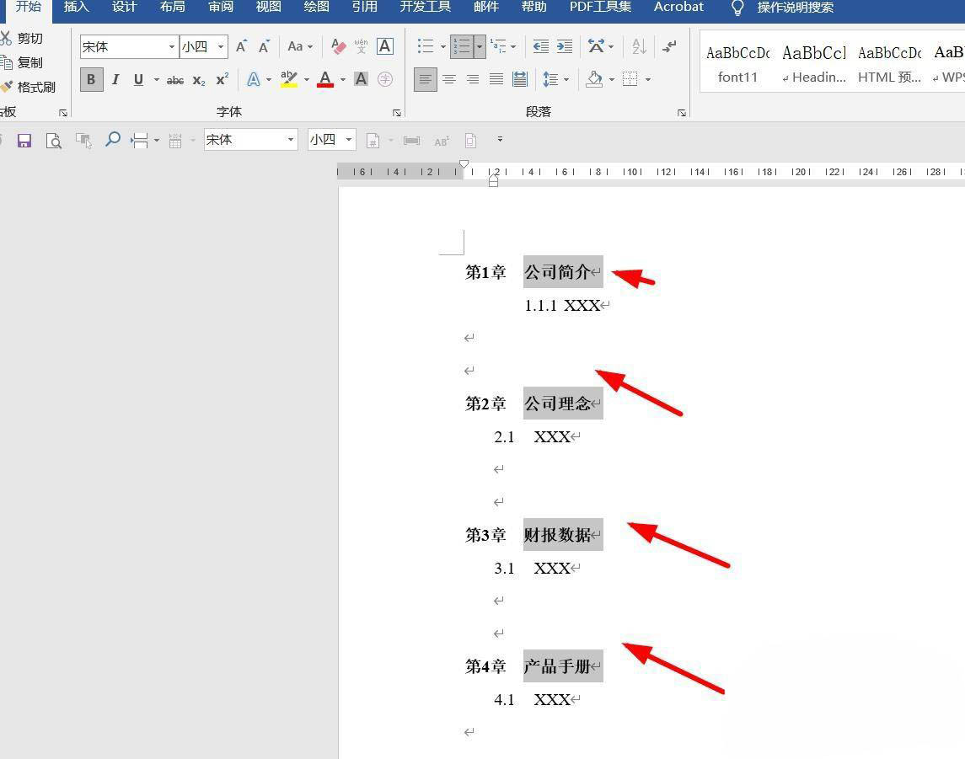Open ribbon font size dropdown
This screenshot has height=759, width=965.
pos(221,46)
